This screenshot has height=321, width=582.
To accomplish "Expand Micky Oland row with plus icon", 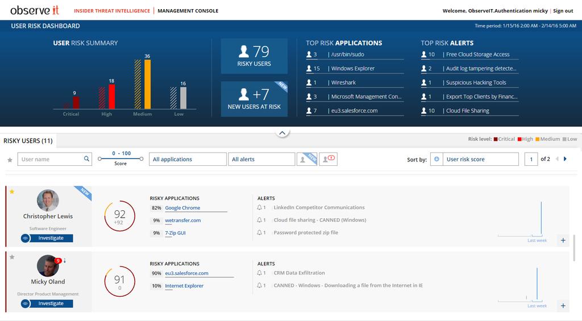I will click(x=563, y=306).
